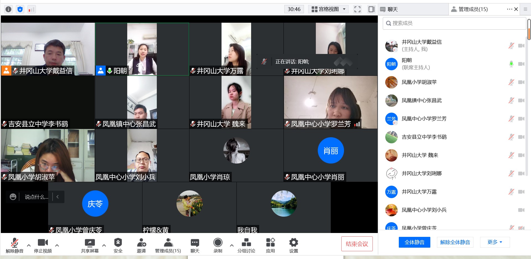This screenshot has width=531, height=259.
Task: Unmute your microphone (解除静音)
Action: [14, 245]
